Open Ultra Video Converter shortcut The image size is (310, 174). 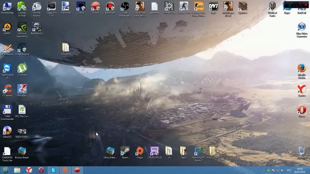(x=302, y=30)
